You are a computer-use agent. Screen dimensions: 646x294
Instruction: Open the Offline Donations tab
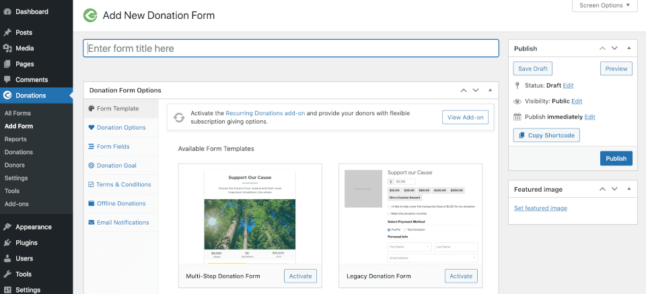(x=121, y=203)
